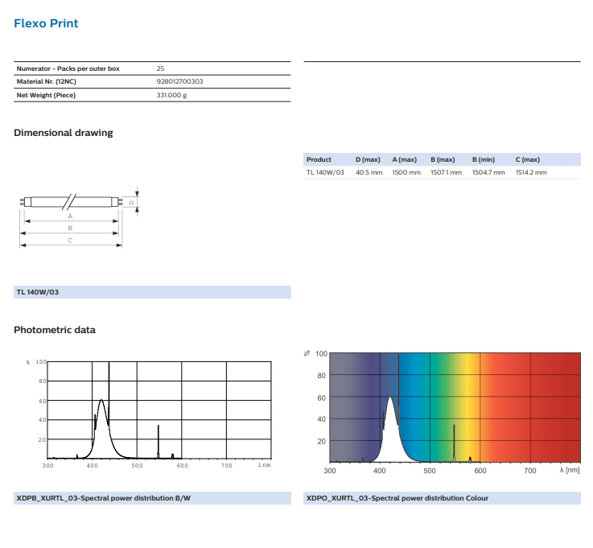Click the black-and-white spectral distribution chart
593x548 pixels.
coord(150,414)
